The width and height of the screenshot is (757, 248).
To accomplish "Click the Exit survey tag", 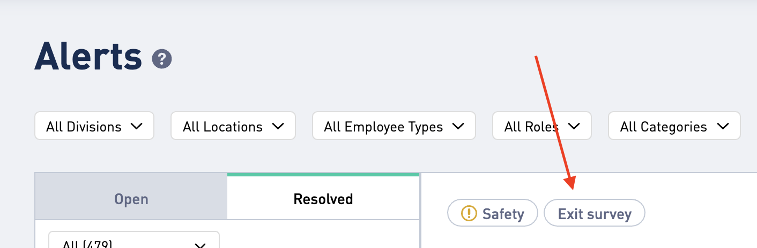I will pyautogui.click(x=595, y=214).
